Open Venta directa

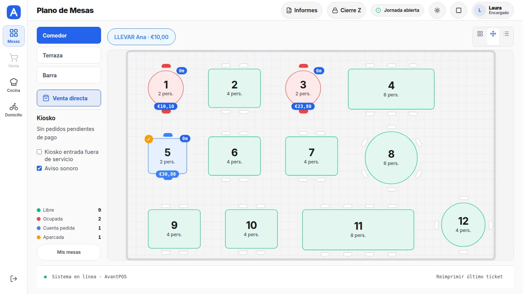click(x=69, y=98)
